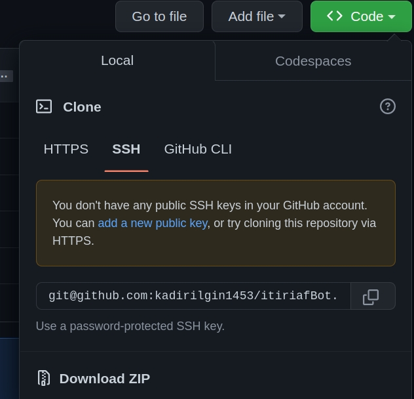
Task: Choose the HTTPS clone option
Action: 66,149
